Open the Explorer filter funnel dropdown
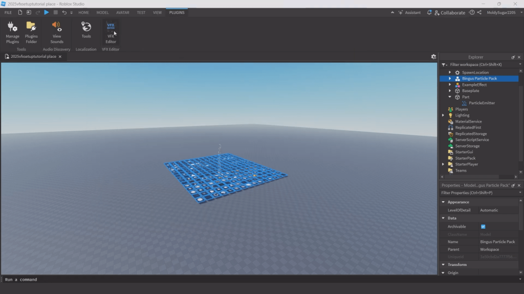 pyautogui.click(x=444, y=65)
